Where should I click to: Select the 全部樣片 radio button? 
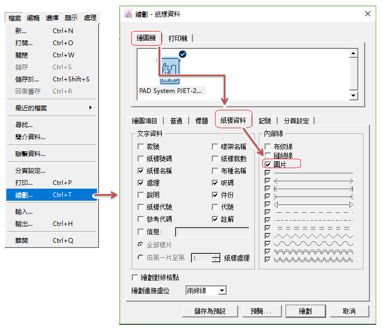tap(141, 245)
